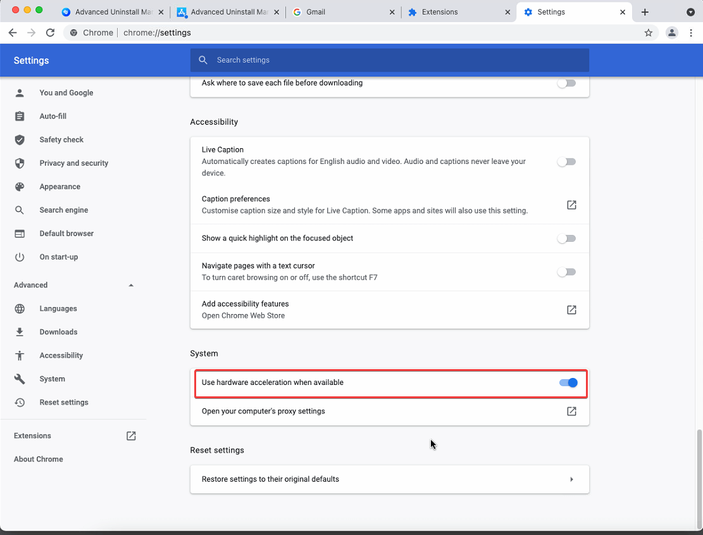Expand Restore settings to original defaults
This screenshot has height=535, width=703.
click(x=571, y=479)
